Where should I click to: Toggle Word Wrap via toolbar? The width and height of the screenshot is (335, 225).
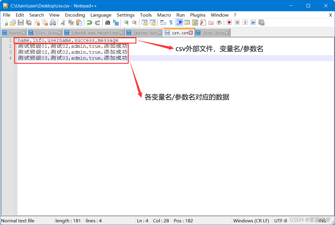(162, 23)
